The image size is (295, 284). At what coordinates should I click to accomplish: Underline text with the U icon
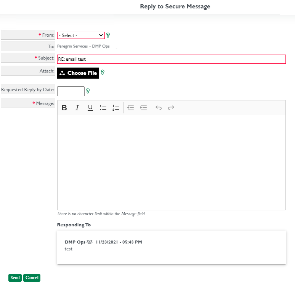[x=90, y=108]
